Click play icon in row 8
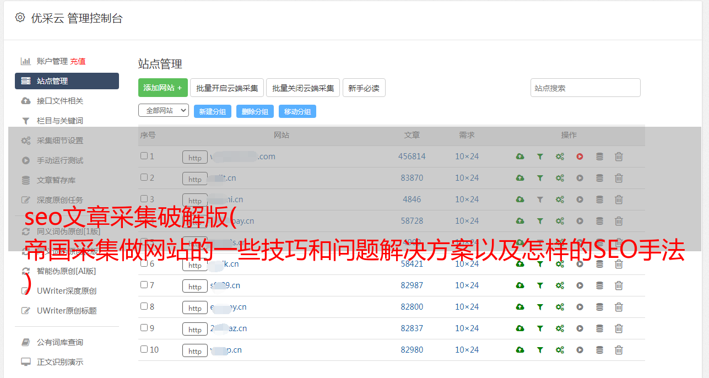 coord(580,307)
